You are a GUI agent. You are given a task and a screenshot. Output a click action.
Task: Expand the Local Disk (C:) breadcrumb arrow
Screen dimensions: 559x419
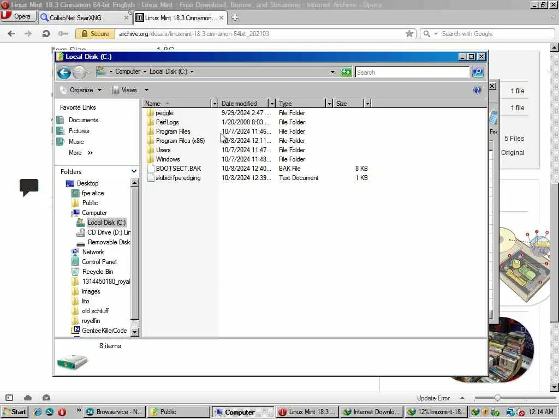coord(192,71)
